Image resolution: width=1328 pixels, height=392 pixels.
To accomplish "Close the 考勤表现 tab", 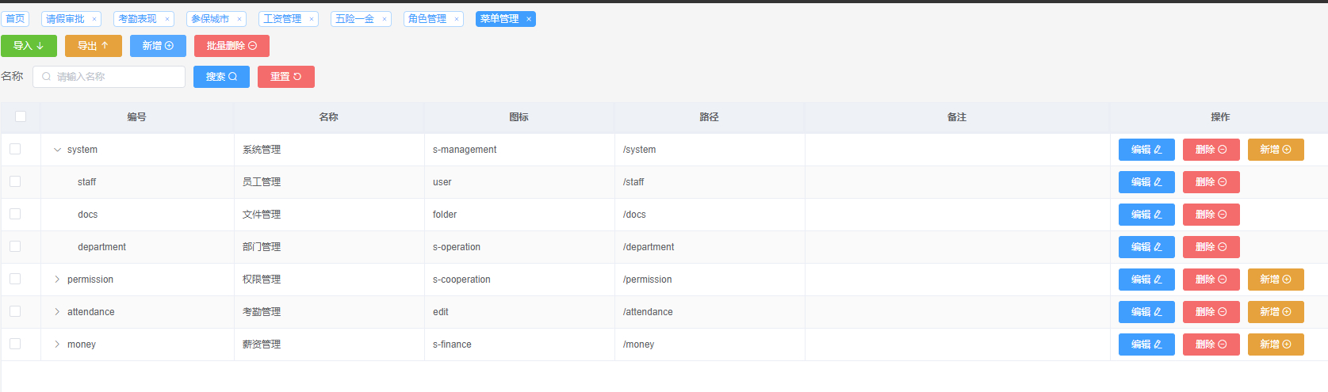I will (x=167, y=19).
